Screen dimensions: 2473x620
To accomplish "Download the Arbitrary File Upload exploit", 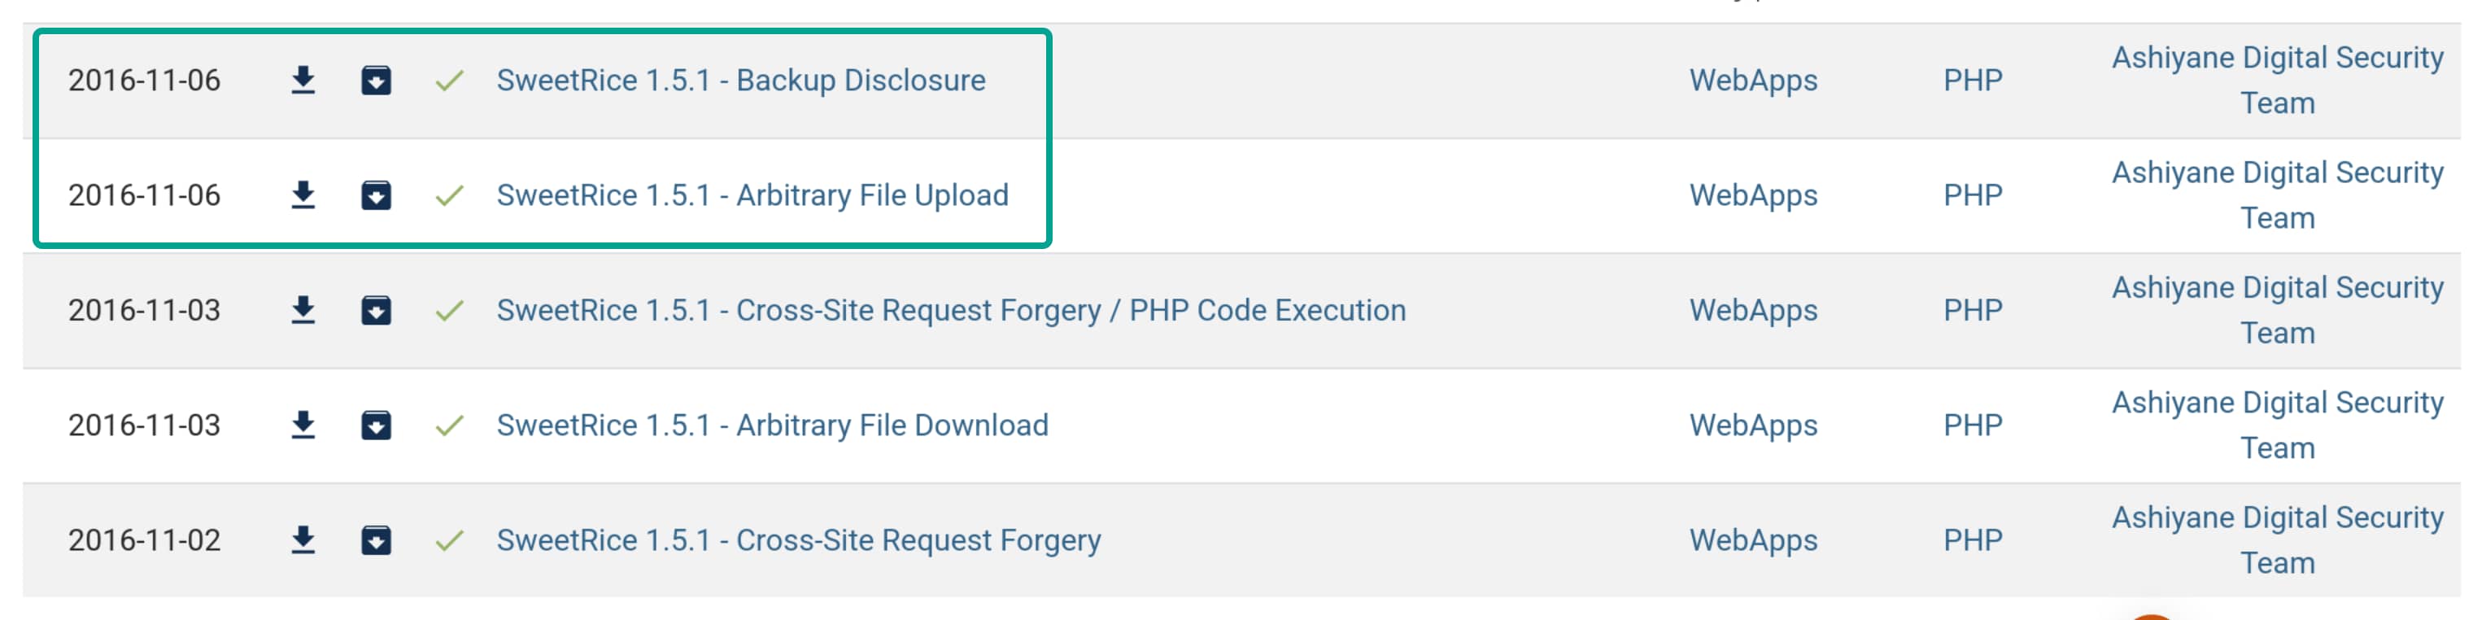I will pos(303,196).
